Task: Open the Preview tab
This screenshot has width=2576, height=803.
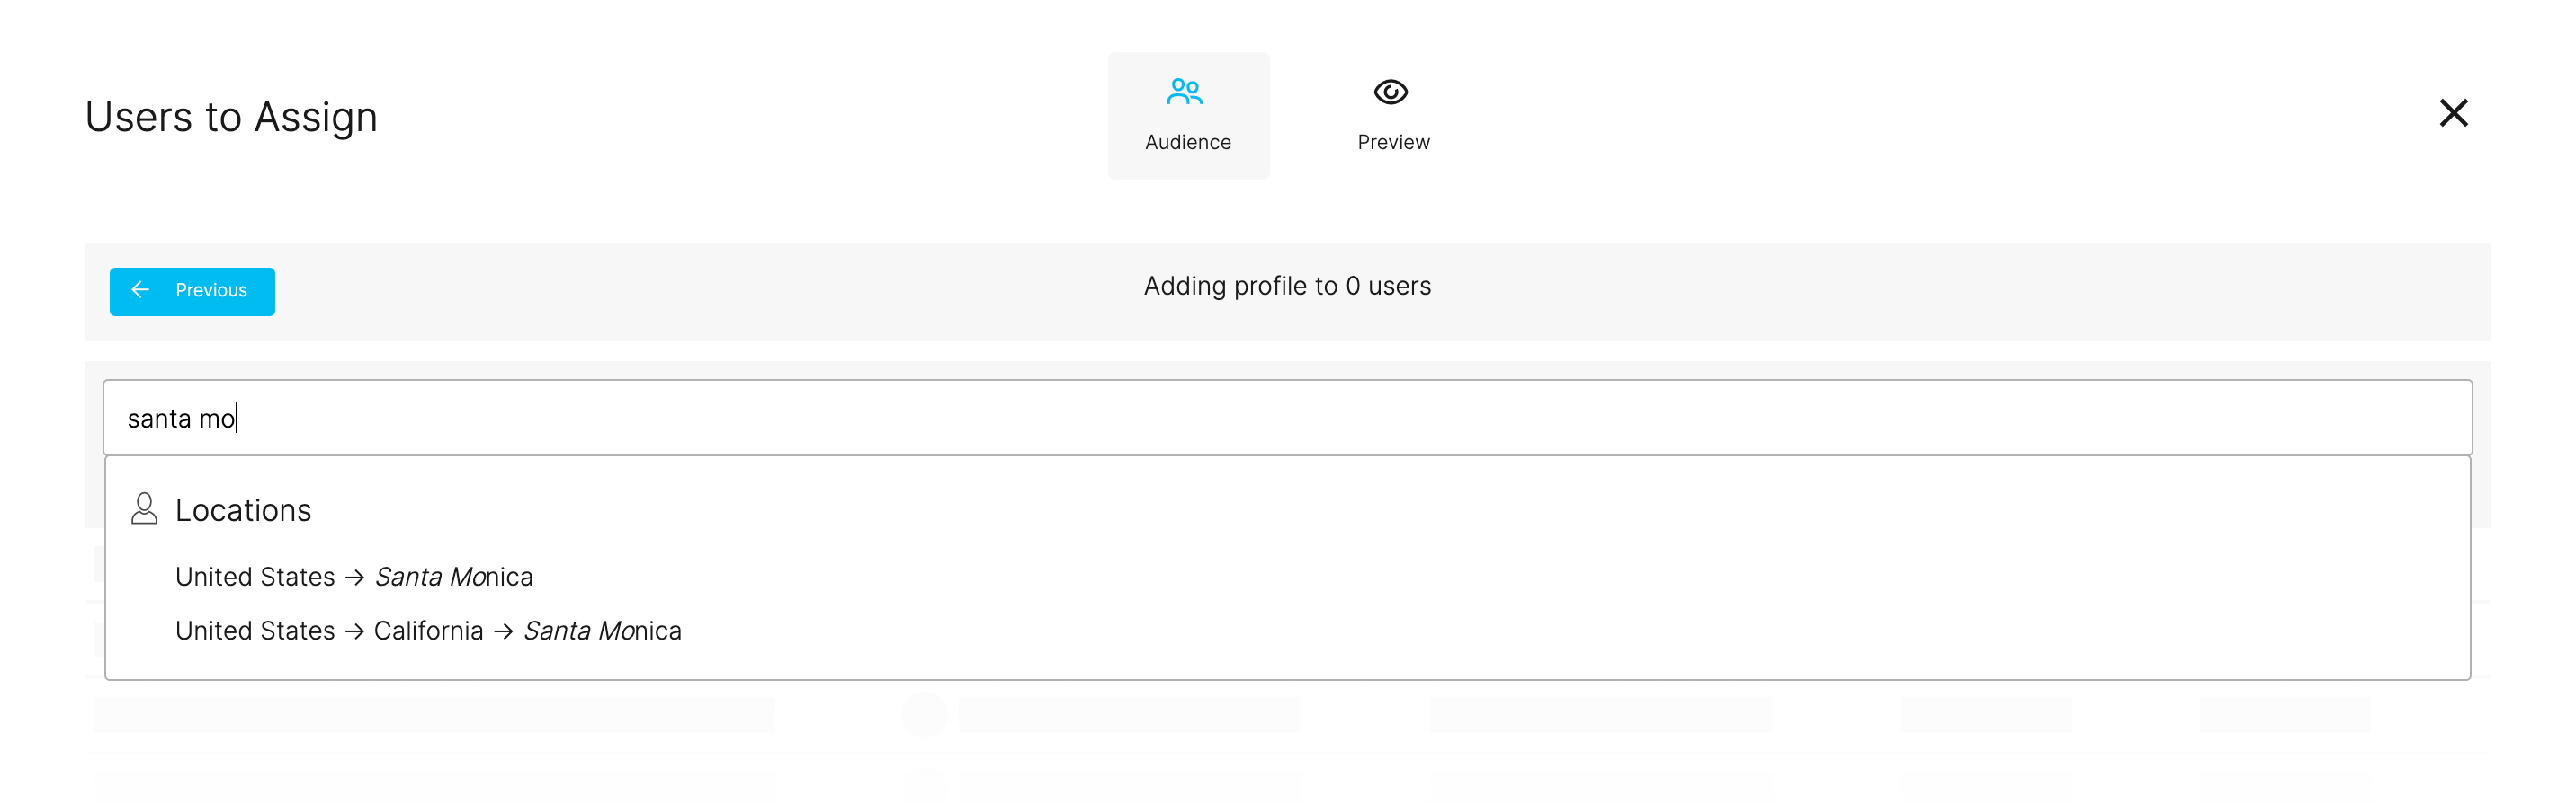Action: tap(1393, 116)
